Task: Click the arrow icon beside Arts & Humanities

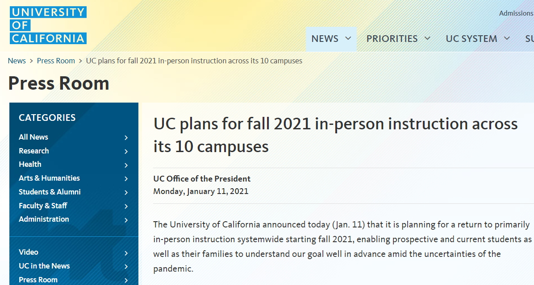Action: click(126, 179)
